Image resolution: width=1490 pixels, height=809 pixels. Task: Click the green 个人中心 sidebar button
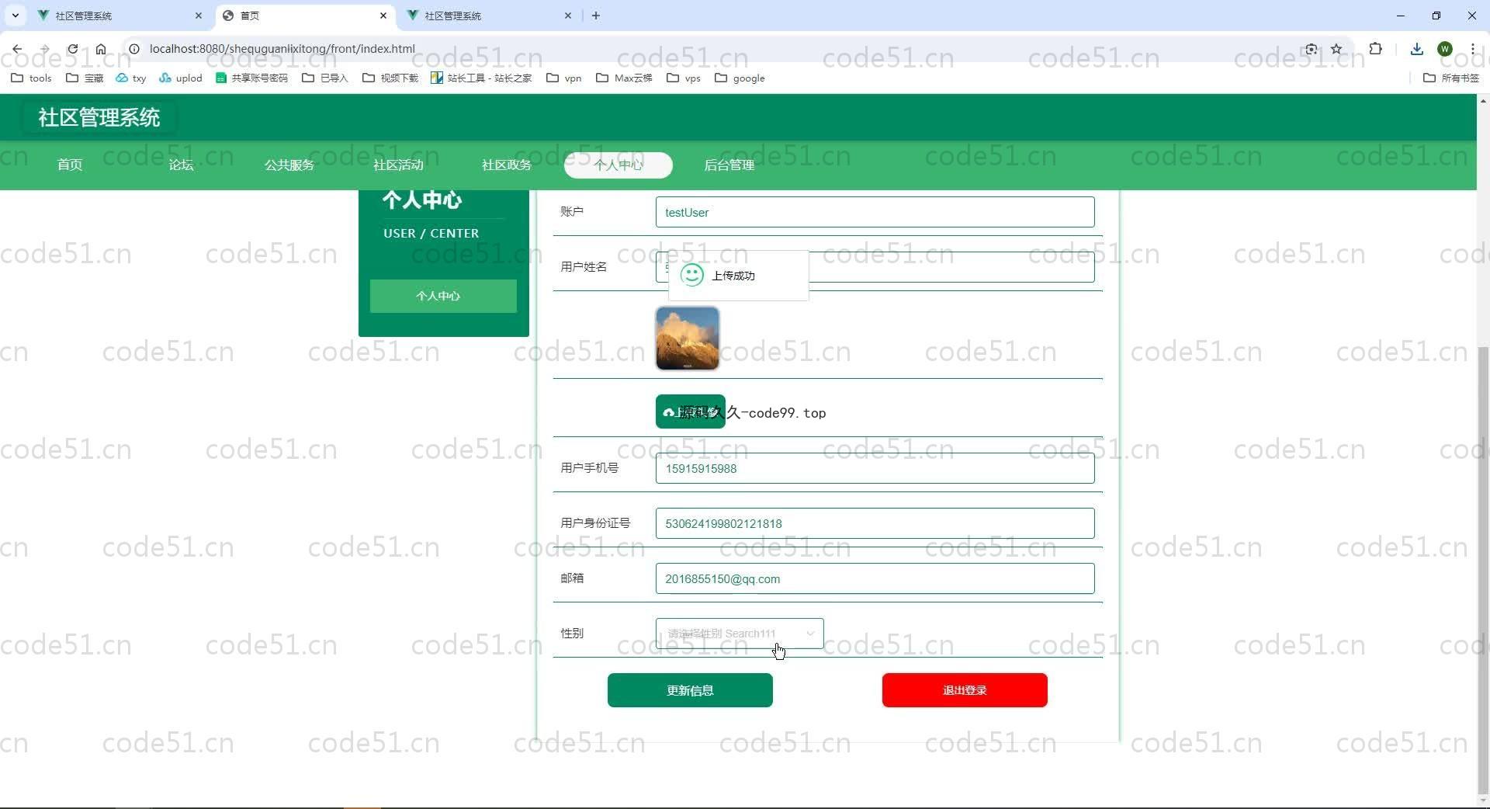[443, 296]
